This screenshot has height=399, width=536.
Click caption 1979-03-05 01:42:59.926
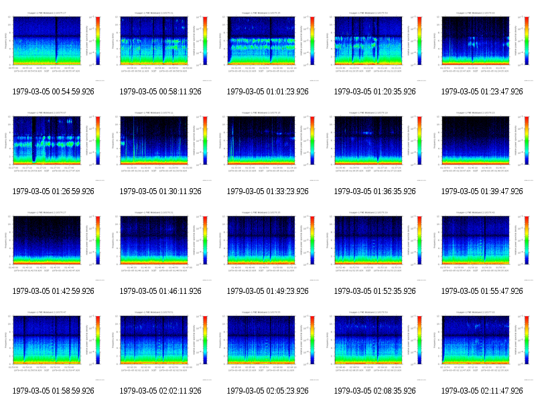(53, 291)
